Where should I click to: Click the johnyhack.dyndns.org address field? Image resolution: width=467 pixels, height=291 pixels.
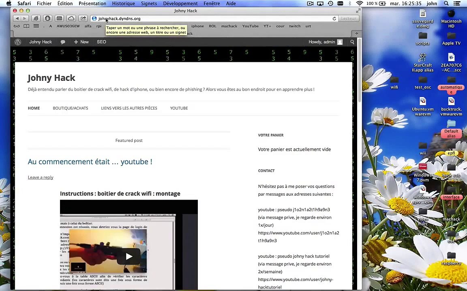tap(214, 19)
